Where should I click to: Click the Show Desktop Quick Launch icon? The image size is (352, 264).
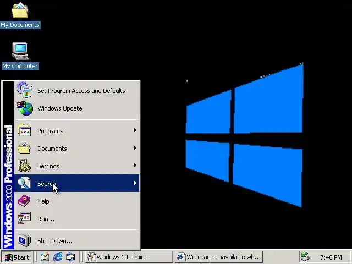point(45,257)
